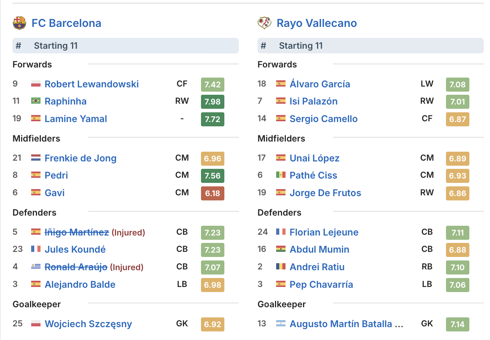The image size is (490, 340).
Task: Open Lamine Yamal's player profile
Action: pos(76,119)
